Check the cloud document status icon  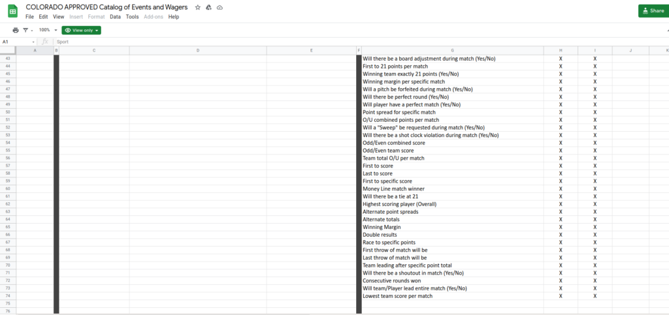click(x=220, y=7)
